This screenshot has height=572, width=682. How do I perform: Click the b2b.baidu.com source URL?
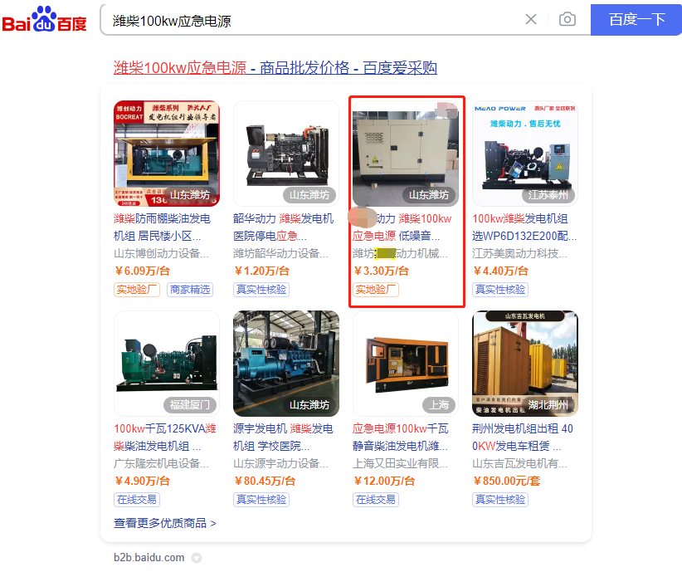(x=149, y=558)
